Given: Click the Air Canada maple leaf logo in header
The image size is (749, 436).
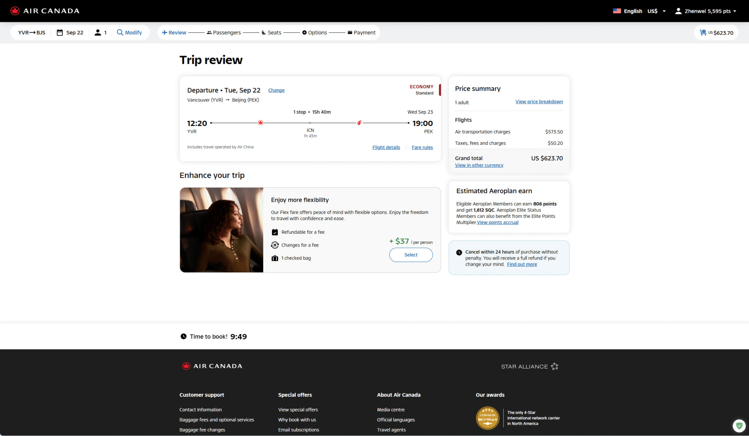Looking at the screenshot, I should click(x=15, y=11).
